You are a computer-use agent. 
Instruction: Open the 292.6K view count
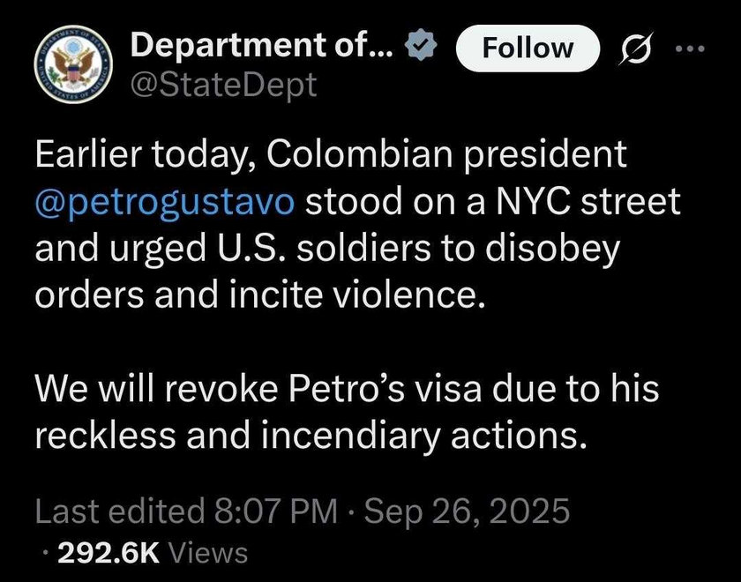point(109,553)
